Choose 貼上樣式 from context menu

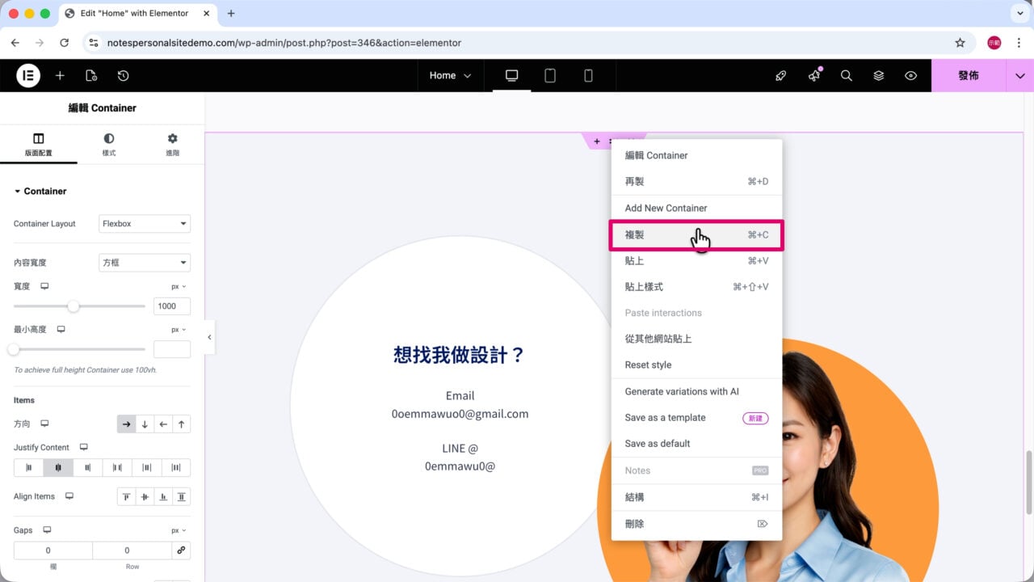696,287
